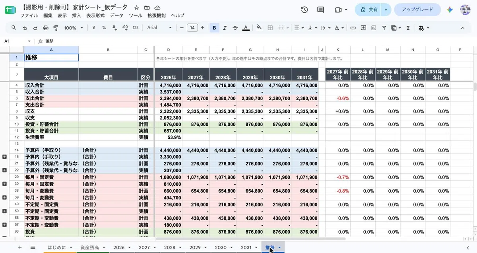477x253 pixels.
Task: Redo the last undone action
Action: pos(35,28)
